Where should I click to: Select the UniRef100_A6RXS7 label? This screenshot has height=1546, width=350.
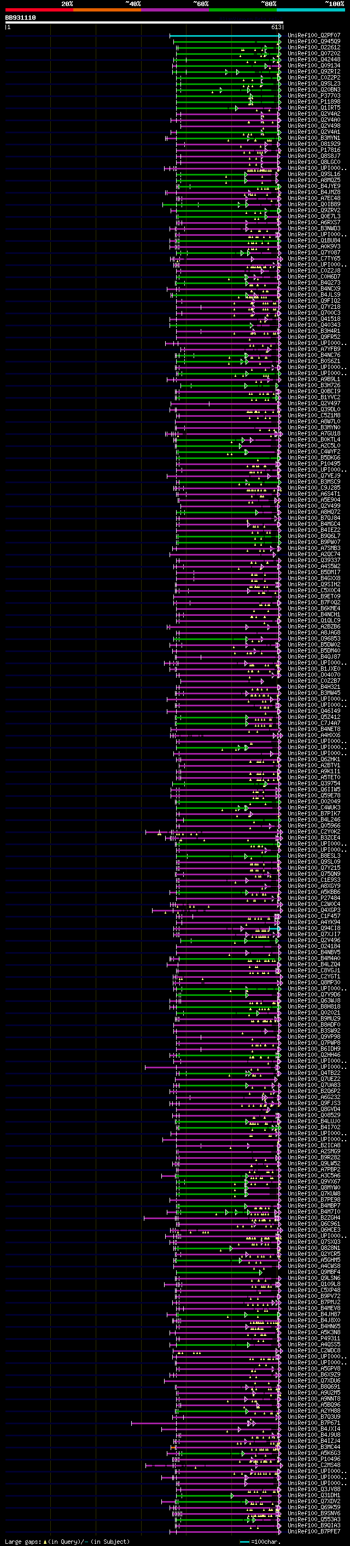pos(314,222)
